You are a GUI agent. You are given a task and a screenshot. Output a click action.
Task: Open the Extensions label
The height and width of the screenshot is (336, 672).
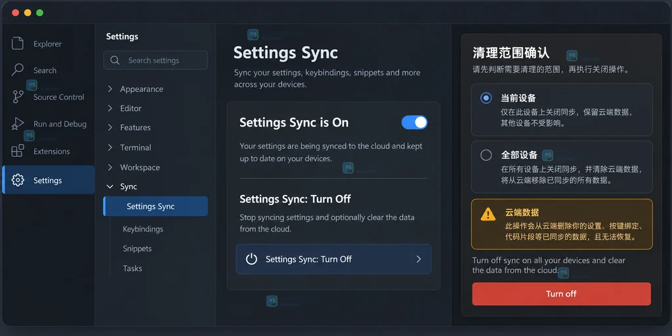tap(51, 152)
